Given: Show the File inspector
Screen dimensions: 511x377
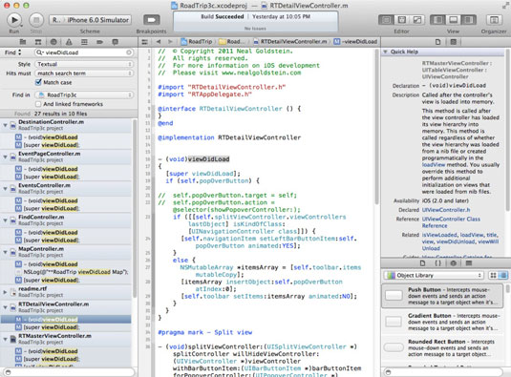Looking at the screenshot, I should point(437,42).
